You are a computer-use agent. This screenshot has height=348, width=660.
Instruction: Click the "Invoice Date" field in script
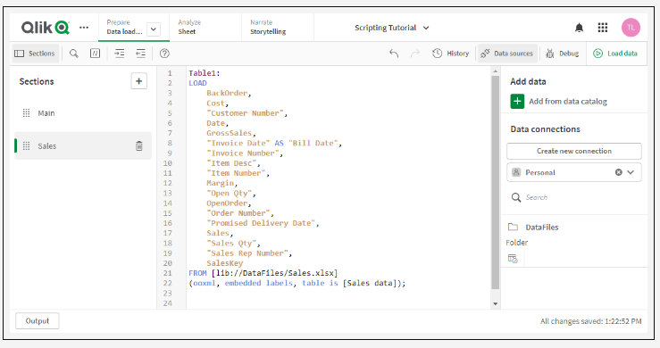tap(238, 143)
